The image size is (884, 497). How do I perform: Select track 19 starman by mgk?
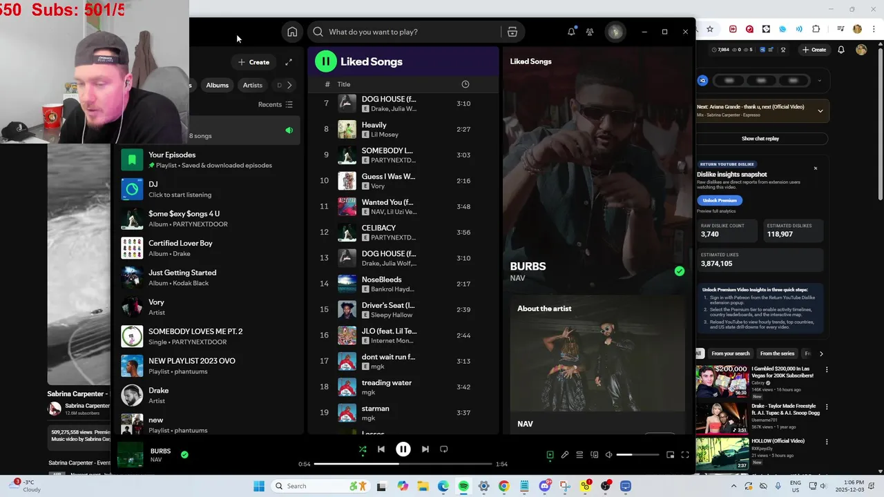pos(403,413)
